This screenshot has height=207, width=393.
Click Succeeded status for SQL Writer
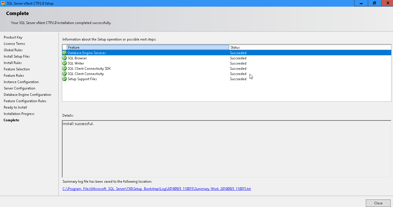238,63
